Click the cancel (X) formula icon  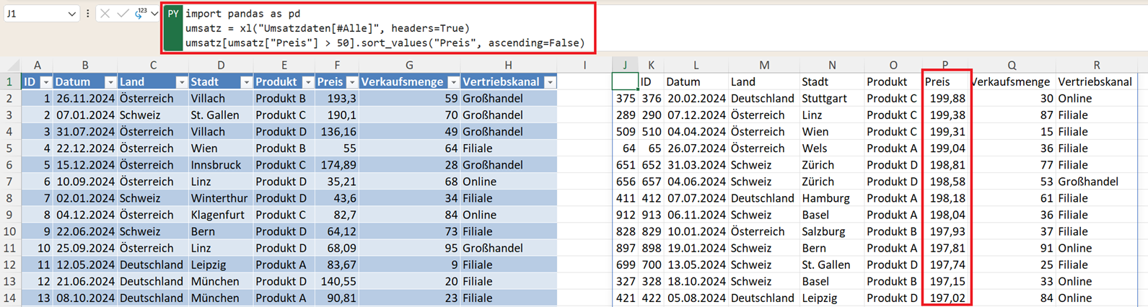pyautogui.click(x=105, y=14)
